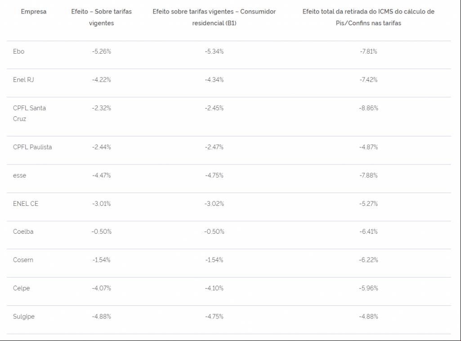Click the -7,42% total for Enel RJ
The height and width of the screenshot is (341, 461).
(x=368, y=80)
